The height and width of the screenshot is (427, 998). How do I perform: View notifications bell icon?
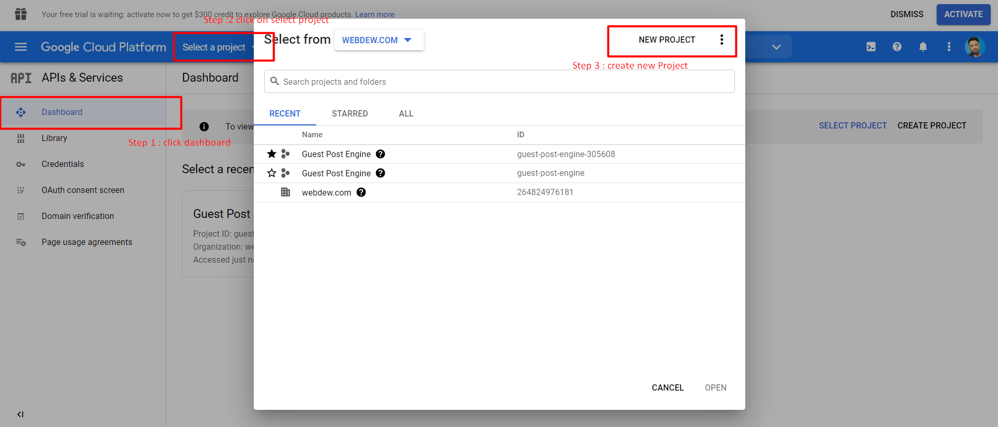923,47
